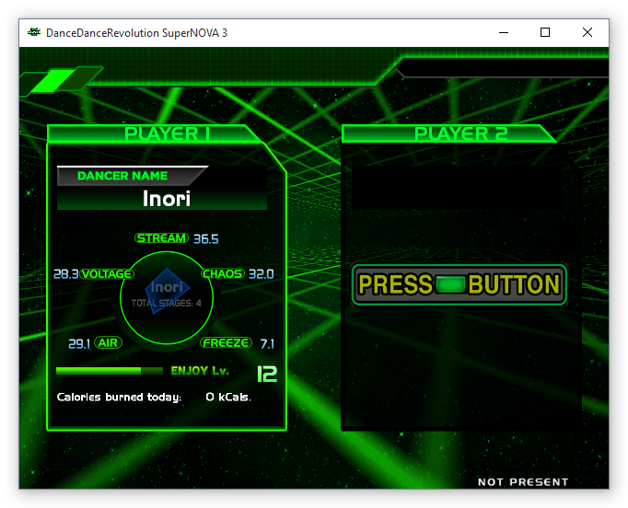Click the AIR radar label

108,343
